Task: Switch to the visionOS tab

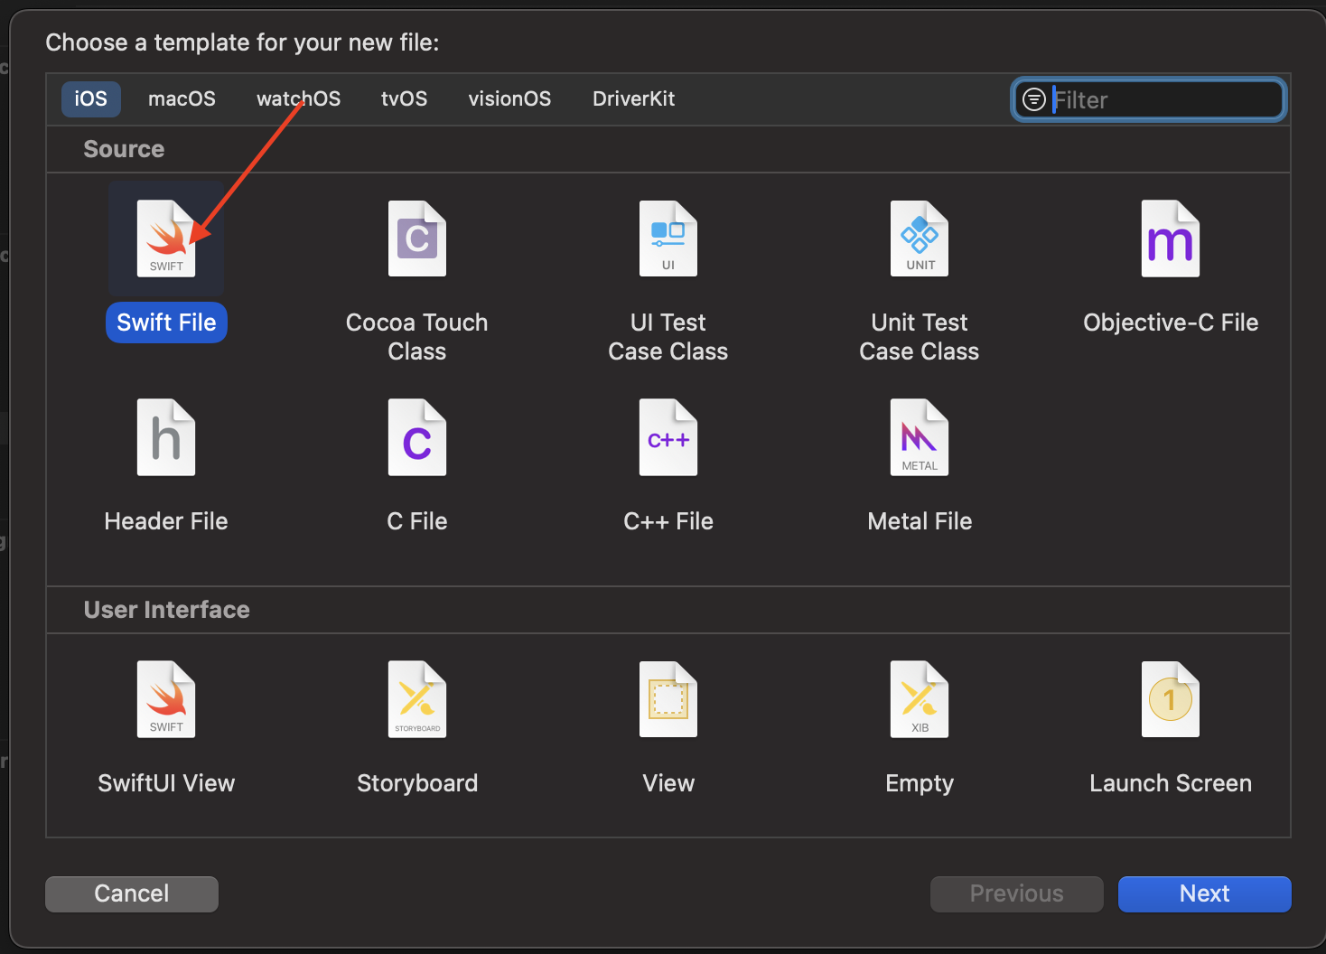Action: 509,98
